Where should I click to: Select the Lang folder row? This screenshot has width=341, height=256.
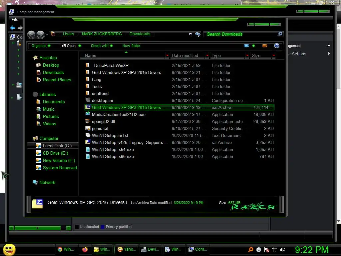tap(179, 79)
